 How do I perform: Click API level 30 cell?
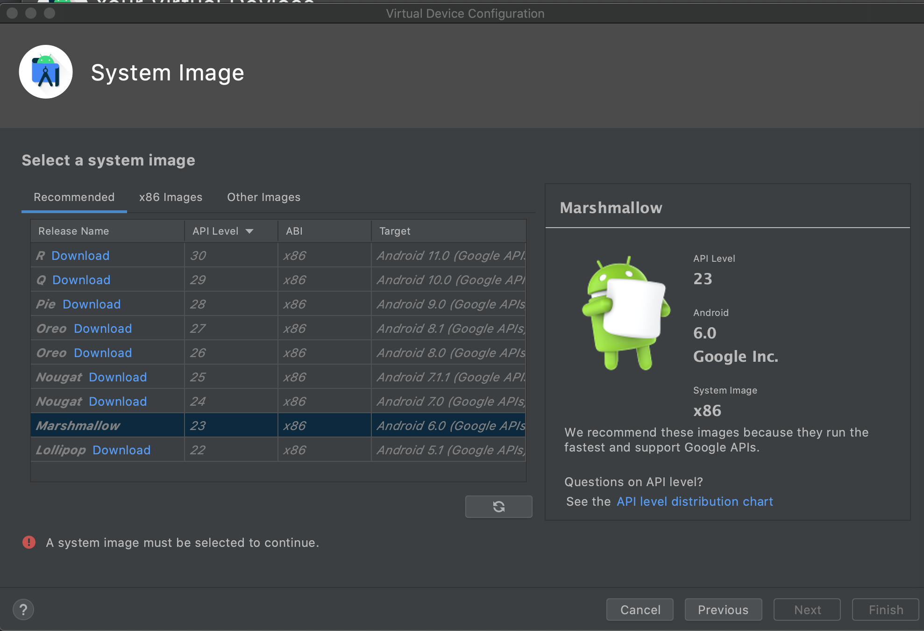[x=231, y=256]
